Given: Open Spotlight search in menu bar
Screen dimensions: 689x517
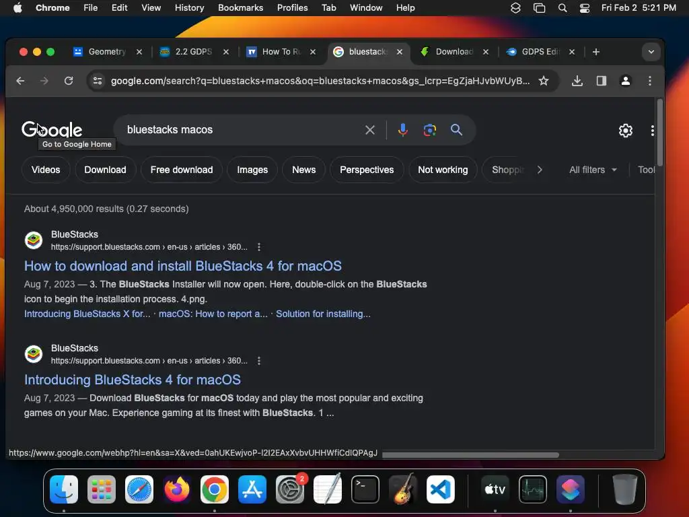Looking at the screenshot, I should (x=562, y=8).
